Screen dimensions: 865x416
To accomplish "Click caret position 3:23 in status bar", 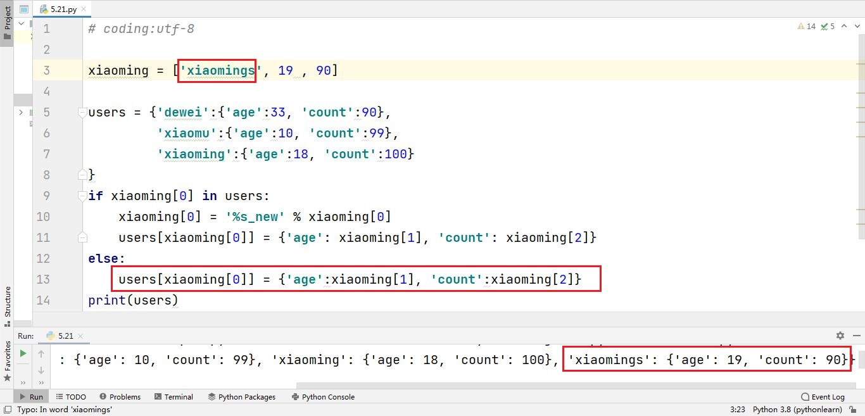I will tap(737, 410).
